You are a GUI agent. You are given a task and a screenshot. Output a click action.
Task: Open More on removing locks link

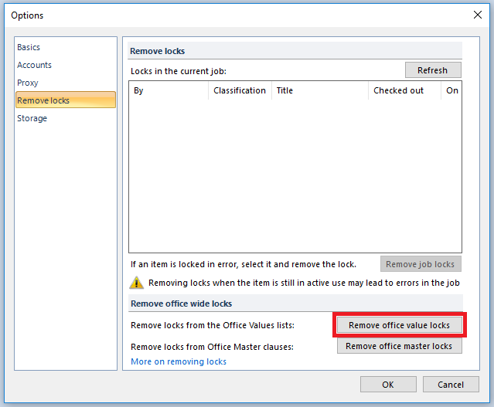pyautogui.click(x=179, y=361)
